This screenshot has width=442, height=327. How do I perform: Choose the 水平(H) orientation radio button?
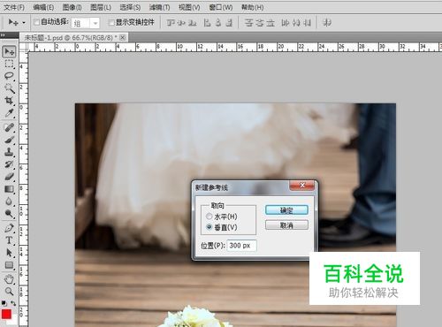209,217
